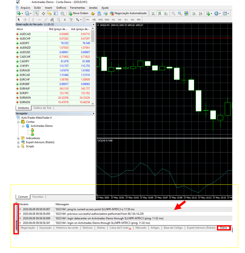Select the M15 timeframe
Screen dimensions: 245x253
pos(100,20)
